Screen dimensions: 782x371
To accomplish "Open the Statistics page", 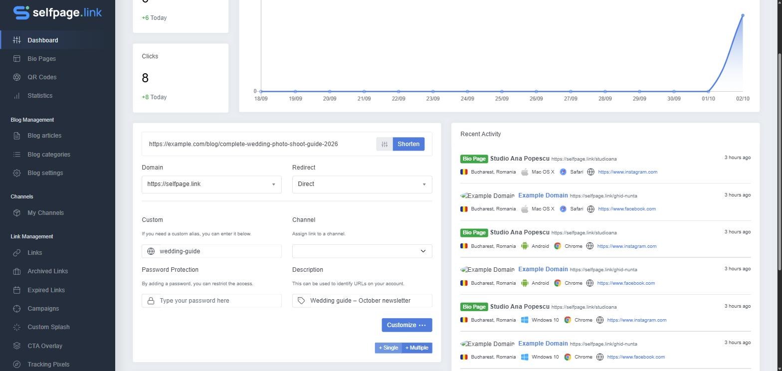I will click(x=57, y=96).
